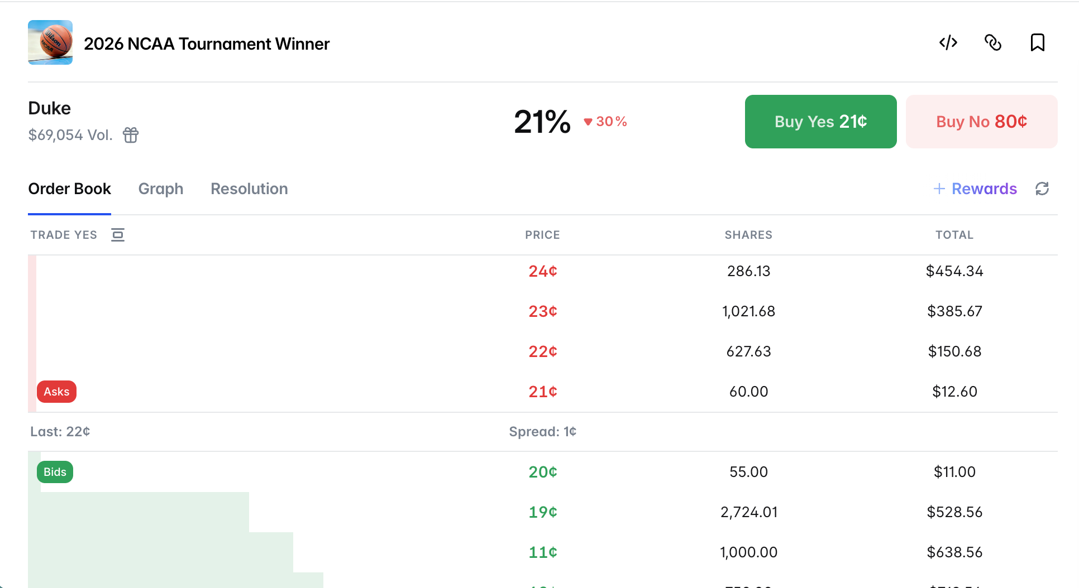Image resolution: width=1079 pixels, height=588 pixels.
Task: Click the order book depth icon near TRADE YES
Action: click(x=117, y=235)
